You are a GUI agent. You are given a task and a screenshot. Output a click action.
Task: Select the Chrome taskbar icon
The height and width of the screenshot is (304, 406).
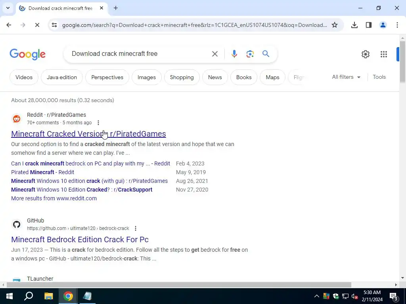pyautogui.click(x=68, y=296)
